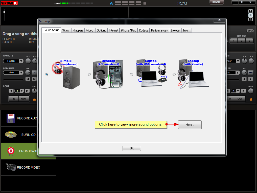257x193 pixels.
Task: Open the left loop length dropdown arrow
Action: click(x=22, y=91)
